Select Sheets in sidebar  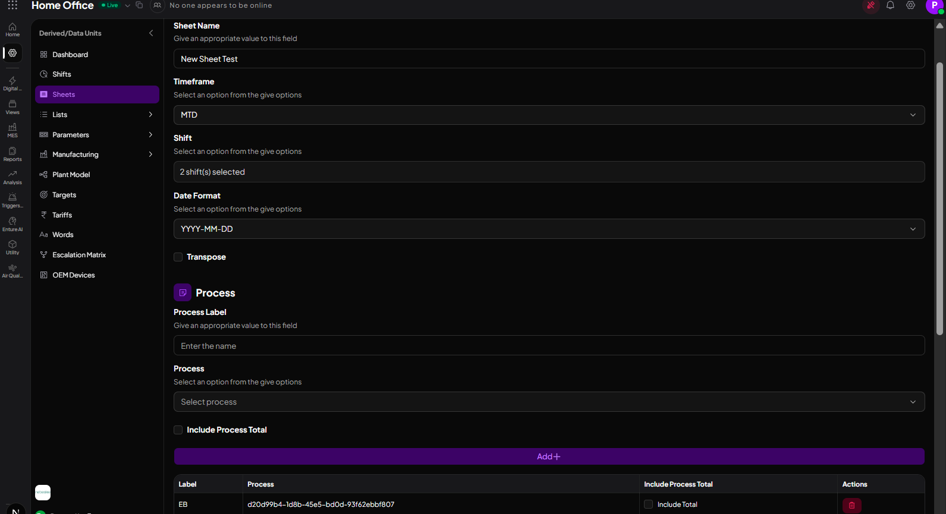(x=97, y=94)
